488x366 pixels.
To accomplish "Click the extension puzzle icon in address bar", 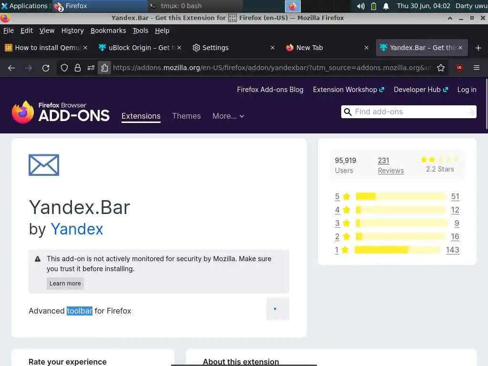I will [x=104, y=68].
